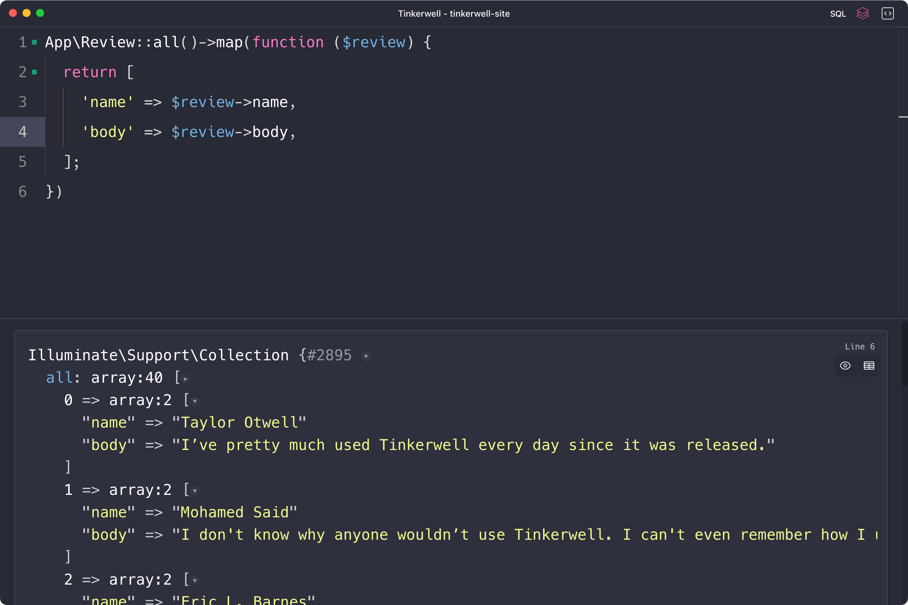Minimize the Tinkerwell window
Viewport: 908px width, 605px height.
point(26,13)
